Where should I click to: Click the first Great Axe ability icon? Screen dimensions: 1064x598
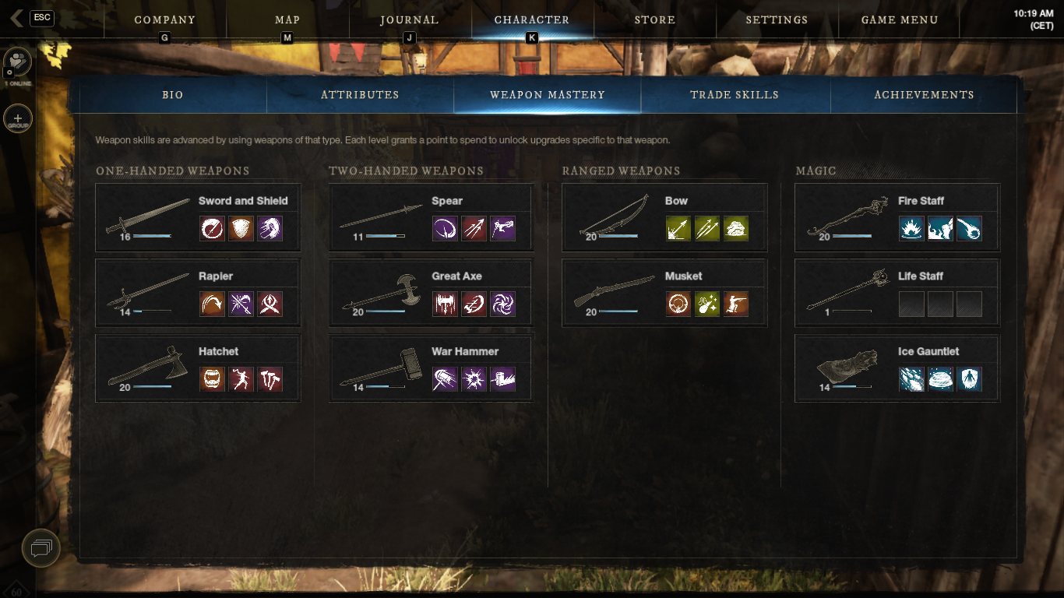446,304
